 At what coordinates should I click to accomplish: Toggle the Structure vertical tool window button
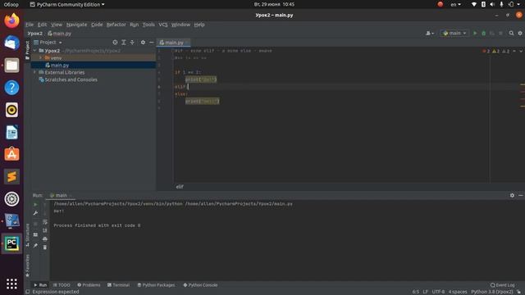click(x=27, y=235)
